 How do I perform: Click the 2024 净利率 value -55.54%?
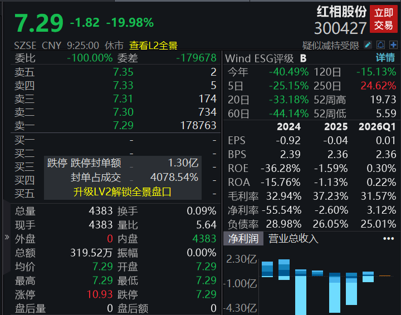click(x=282, y=210)
